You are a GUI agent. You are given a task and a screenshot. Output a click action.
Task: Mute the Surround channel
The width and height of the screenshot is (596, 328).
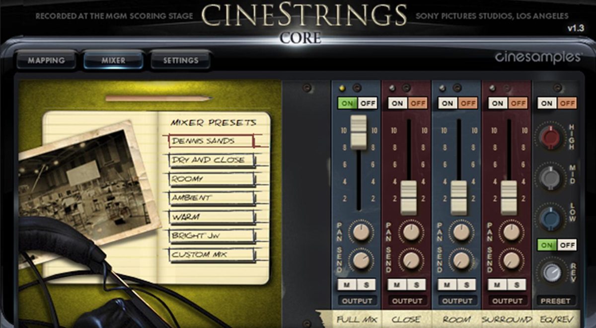[x=498, y=285]
